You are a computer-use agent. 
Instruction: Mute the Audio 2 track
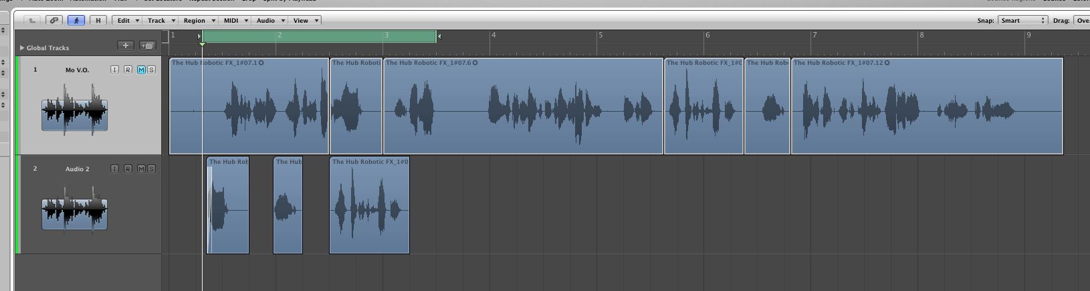click(x=141, y=169)
